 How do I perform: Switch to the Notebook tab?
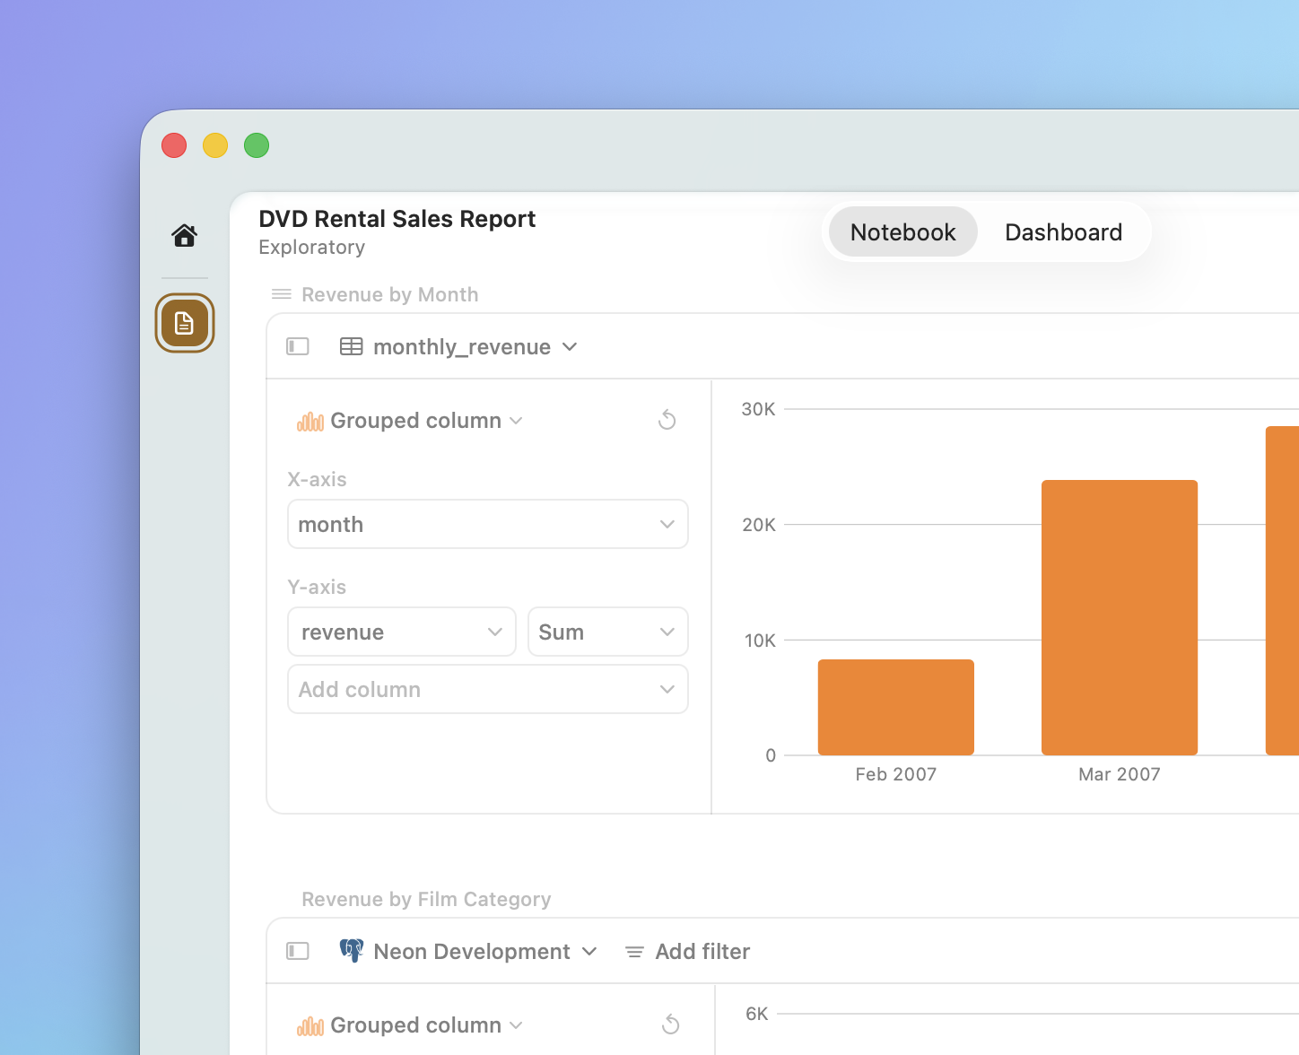[902, 232]
